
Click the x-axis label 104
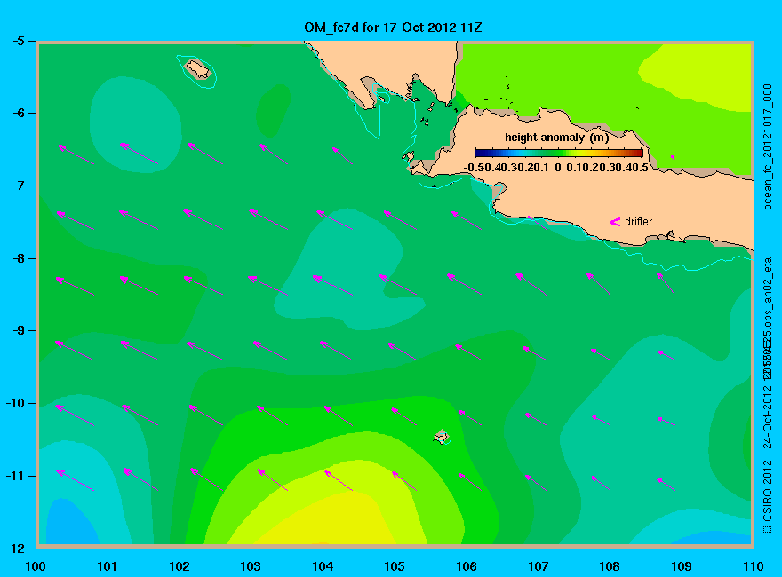[323, 566]
